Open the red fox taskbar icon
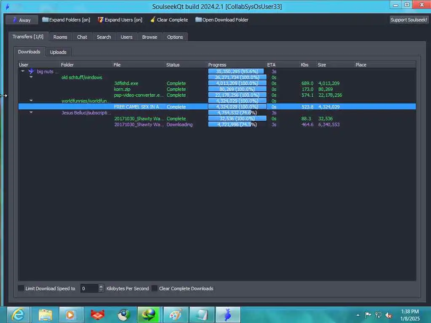This screenshot has width=431, height=323. (x=97, y=315)
